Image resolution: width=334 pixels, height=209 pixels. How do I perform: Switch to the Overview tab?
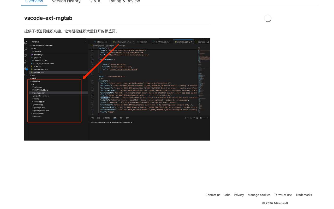click(34, 2)
